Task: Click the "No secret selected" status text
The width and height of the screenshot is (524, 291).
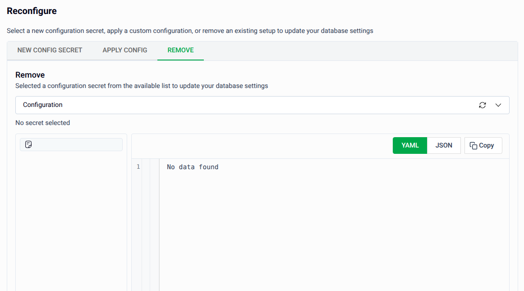Action: click(x=42, y=122)
